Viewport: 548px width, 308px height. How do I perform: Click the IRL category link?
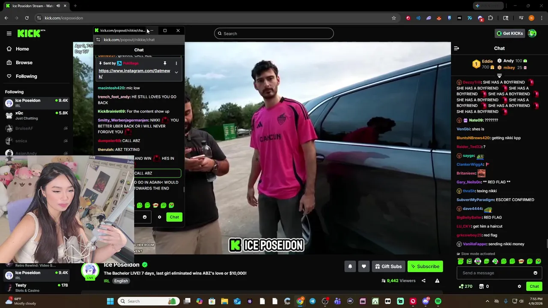pos(107,281)
